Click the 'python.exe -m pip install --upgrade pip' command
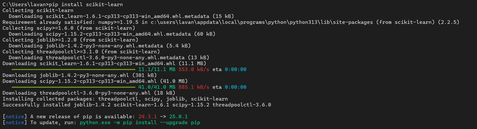 140,123
